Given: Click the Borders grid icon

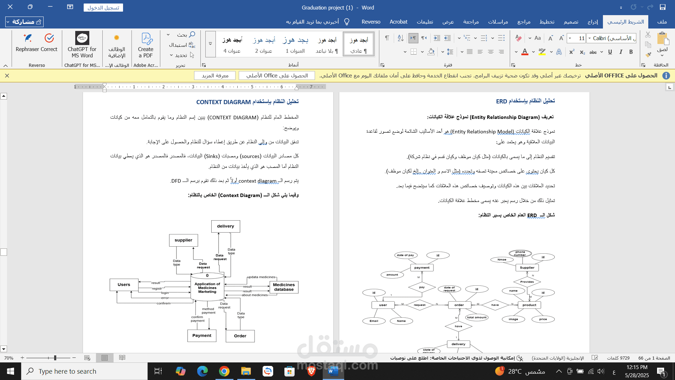Looking at the screenshot, I should pos(414,52).
